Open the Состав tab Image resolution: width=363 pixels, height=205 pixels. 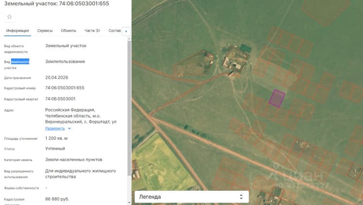(x=115, y=30)
